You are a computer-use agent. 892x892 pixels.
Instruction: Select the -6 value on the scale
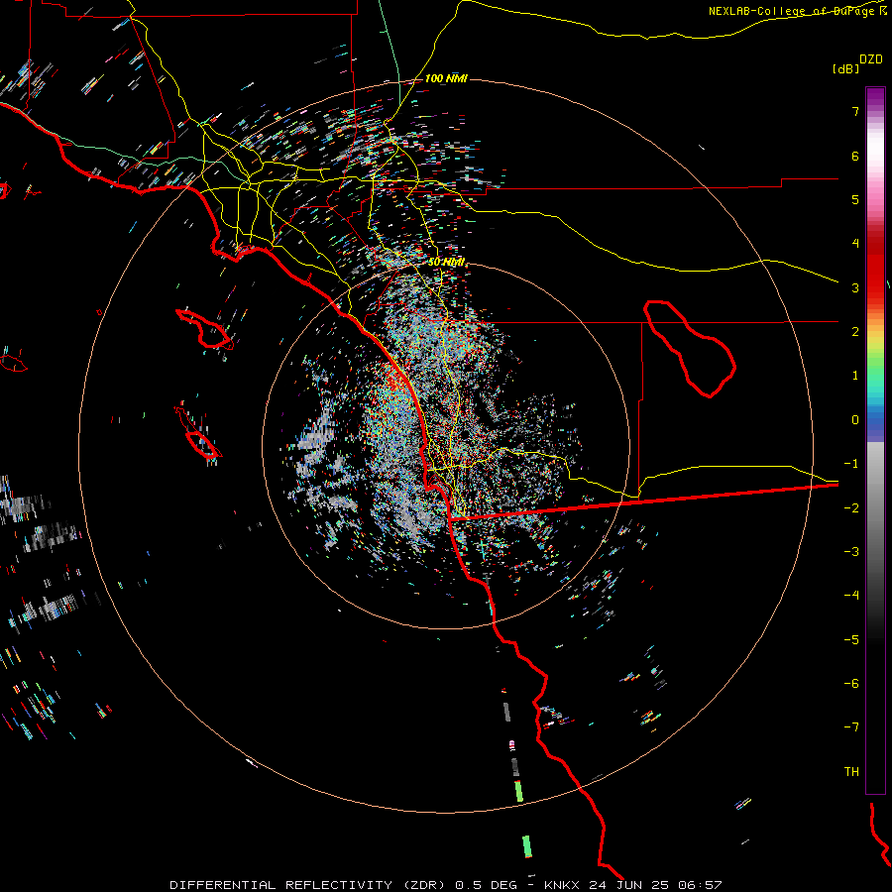pyautogui.click(x=851, y=684)
